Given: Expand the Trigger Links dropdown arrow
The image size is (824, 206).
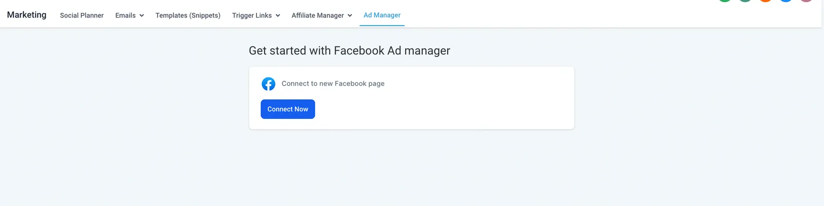Looking at the screenshot, I should point(278,15).
